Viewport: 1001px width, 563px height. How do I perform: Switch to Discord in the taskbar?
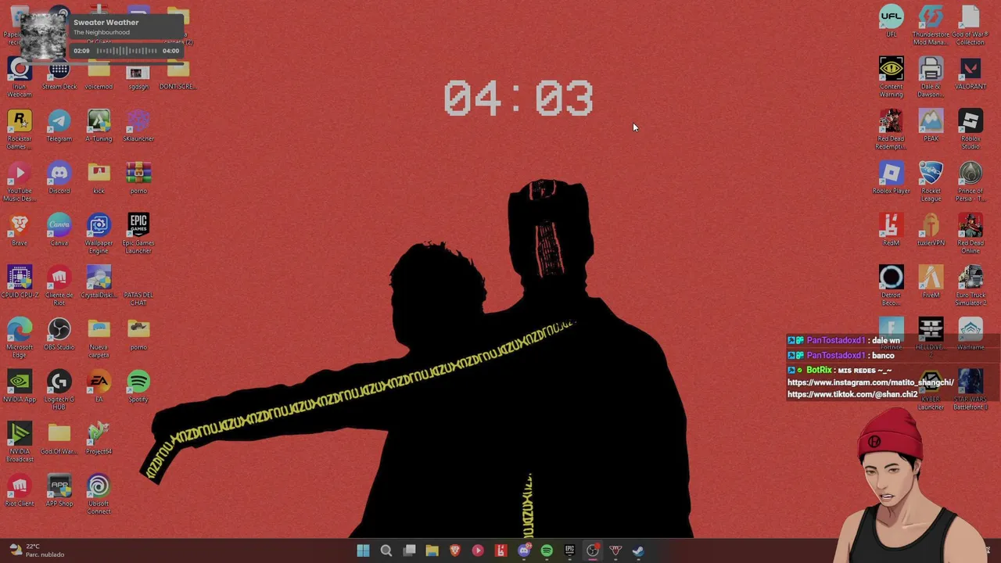coord(523,550)
